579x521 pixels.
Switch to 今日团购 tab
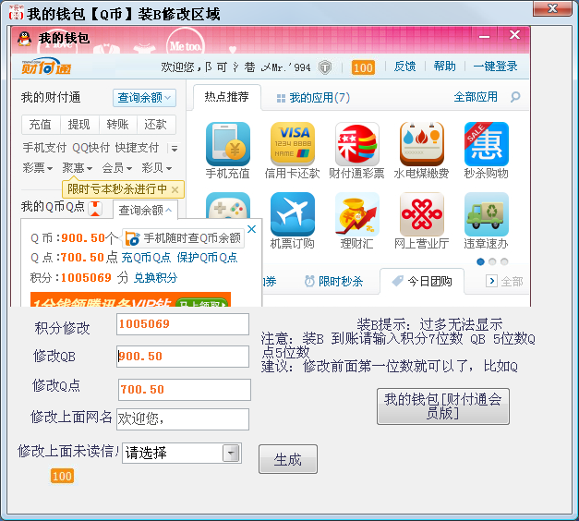422,282
